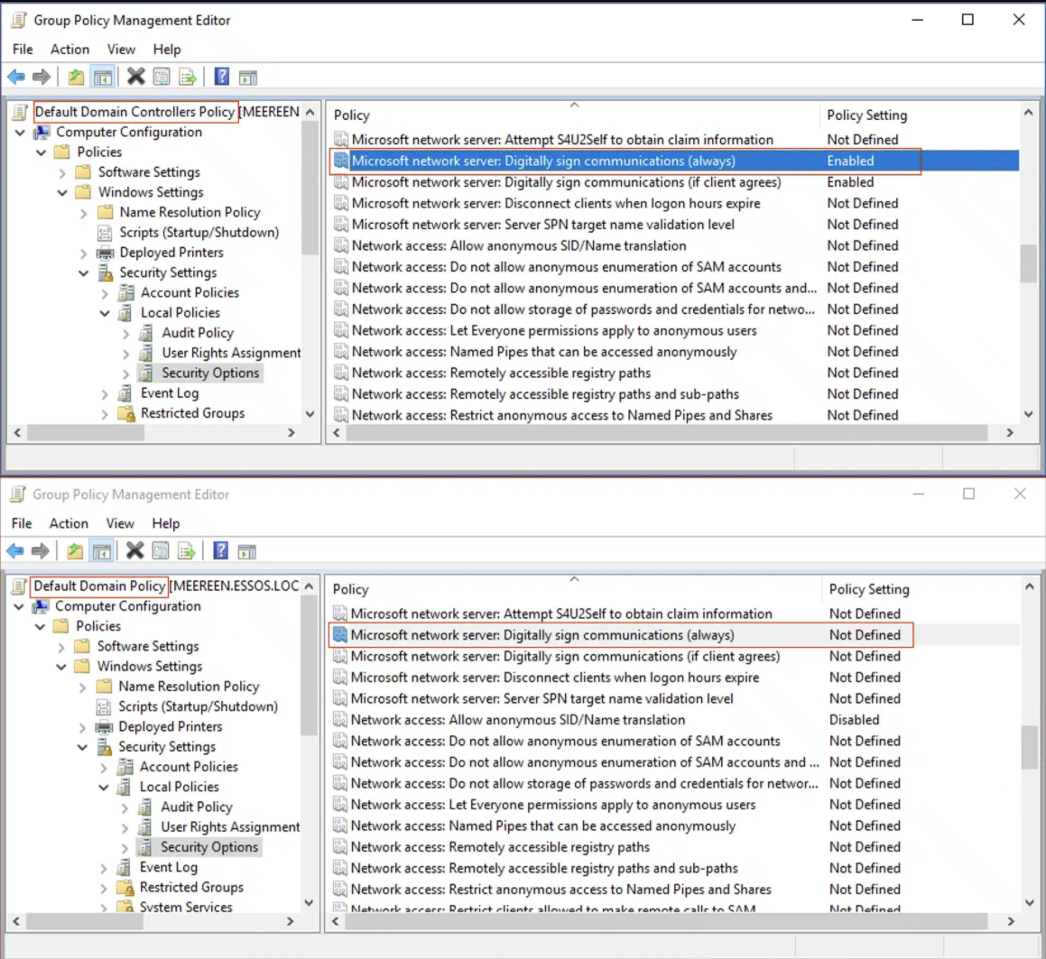
Task: Select the Default Domain Controllers Policy root node
Action: [x=134, y=112]
